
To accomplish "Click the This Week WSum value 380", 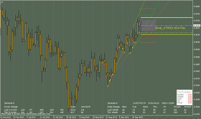I will (176, 112).
